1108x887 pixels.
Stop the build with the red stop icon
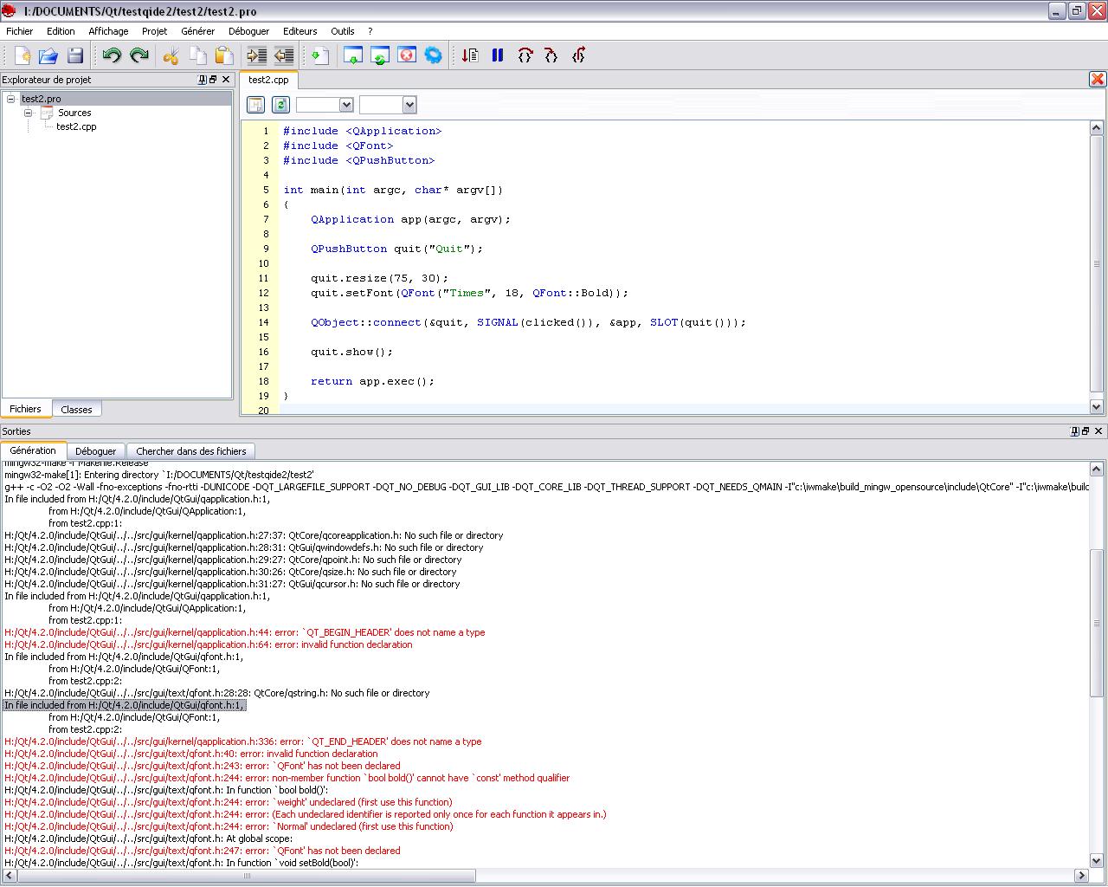407,55
